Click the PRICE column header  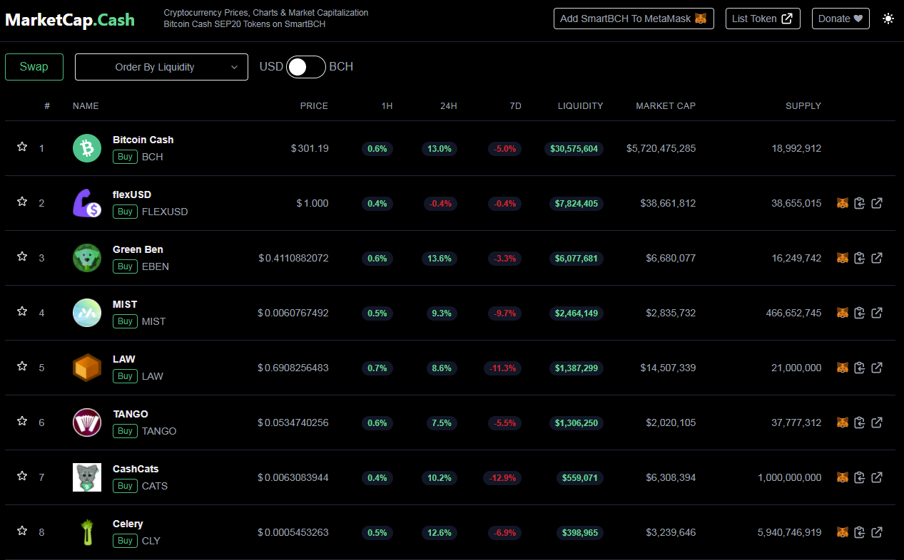click(x=314, y=106)
